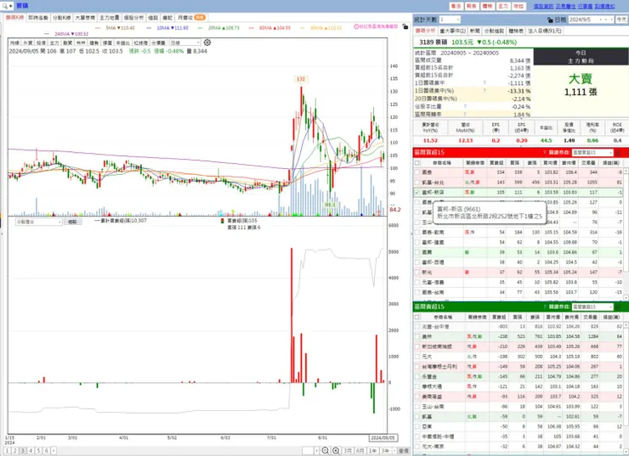The width and height of the screenshot is (629, 456).
Task: Tick the checkbox for 國泰-敦南 row
Action: 417,233
